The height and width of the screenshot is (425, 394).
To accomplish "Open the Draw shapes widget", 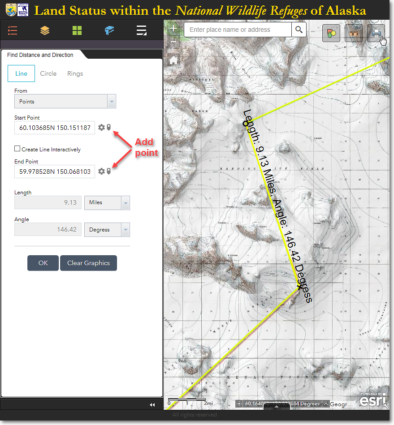I will tap(331, 33).
